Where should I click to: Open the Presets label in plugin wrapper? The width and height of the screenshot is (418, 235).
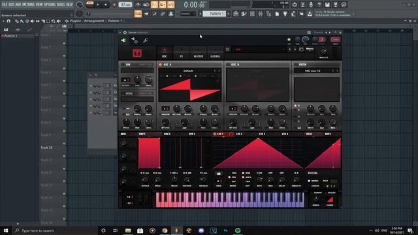(x=319, y=33)
